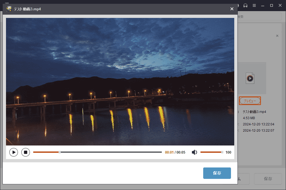Mute audio using the speaker icon

(194, 152)
